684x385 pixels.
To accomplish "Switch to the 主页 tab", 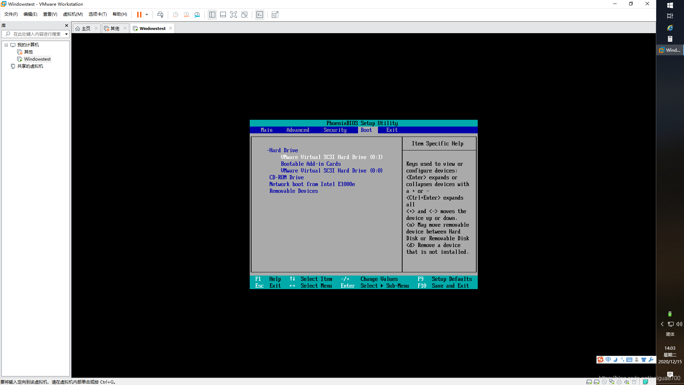I will (86, 29).
